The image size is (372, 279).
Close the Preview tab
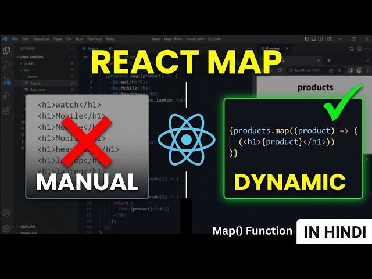pos(287,48)
